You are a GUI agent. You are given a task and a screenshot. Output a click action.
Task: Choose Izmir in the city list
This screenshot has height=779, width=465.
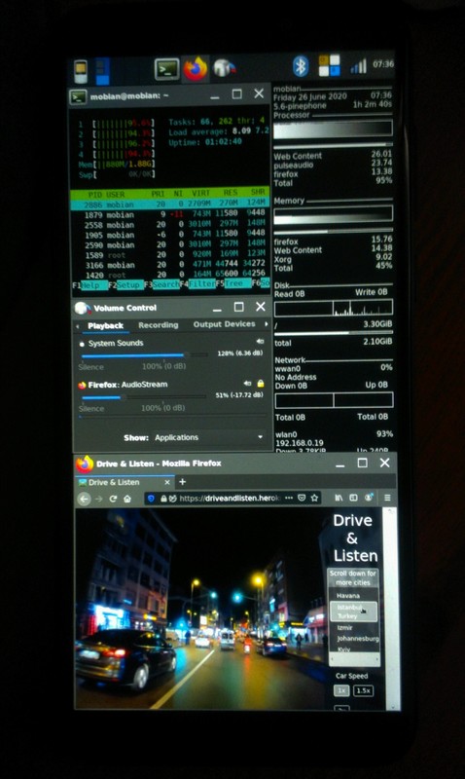(345, 628)
